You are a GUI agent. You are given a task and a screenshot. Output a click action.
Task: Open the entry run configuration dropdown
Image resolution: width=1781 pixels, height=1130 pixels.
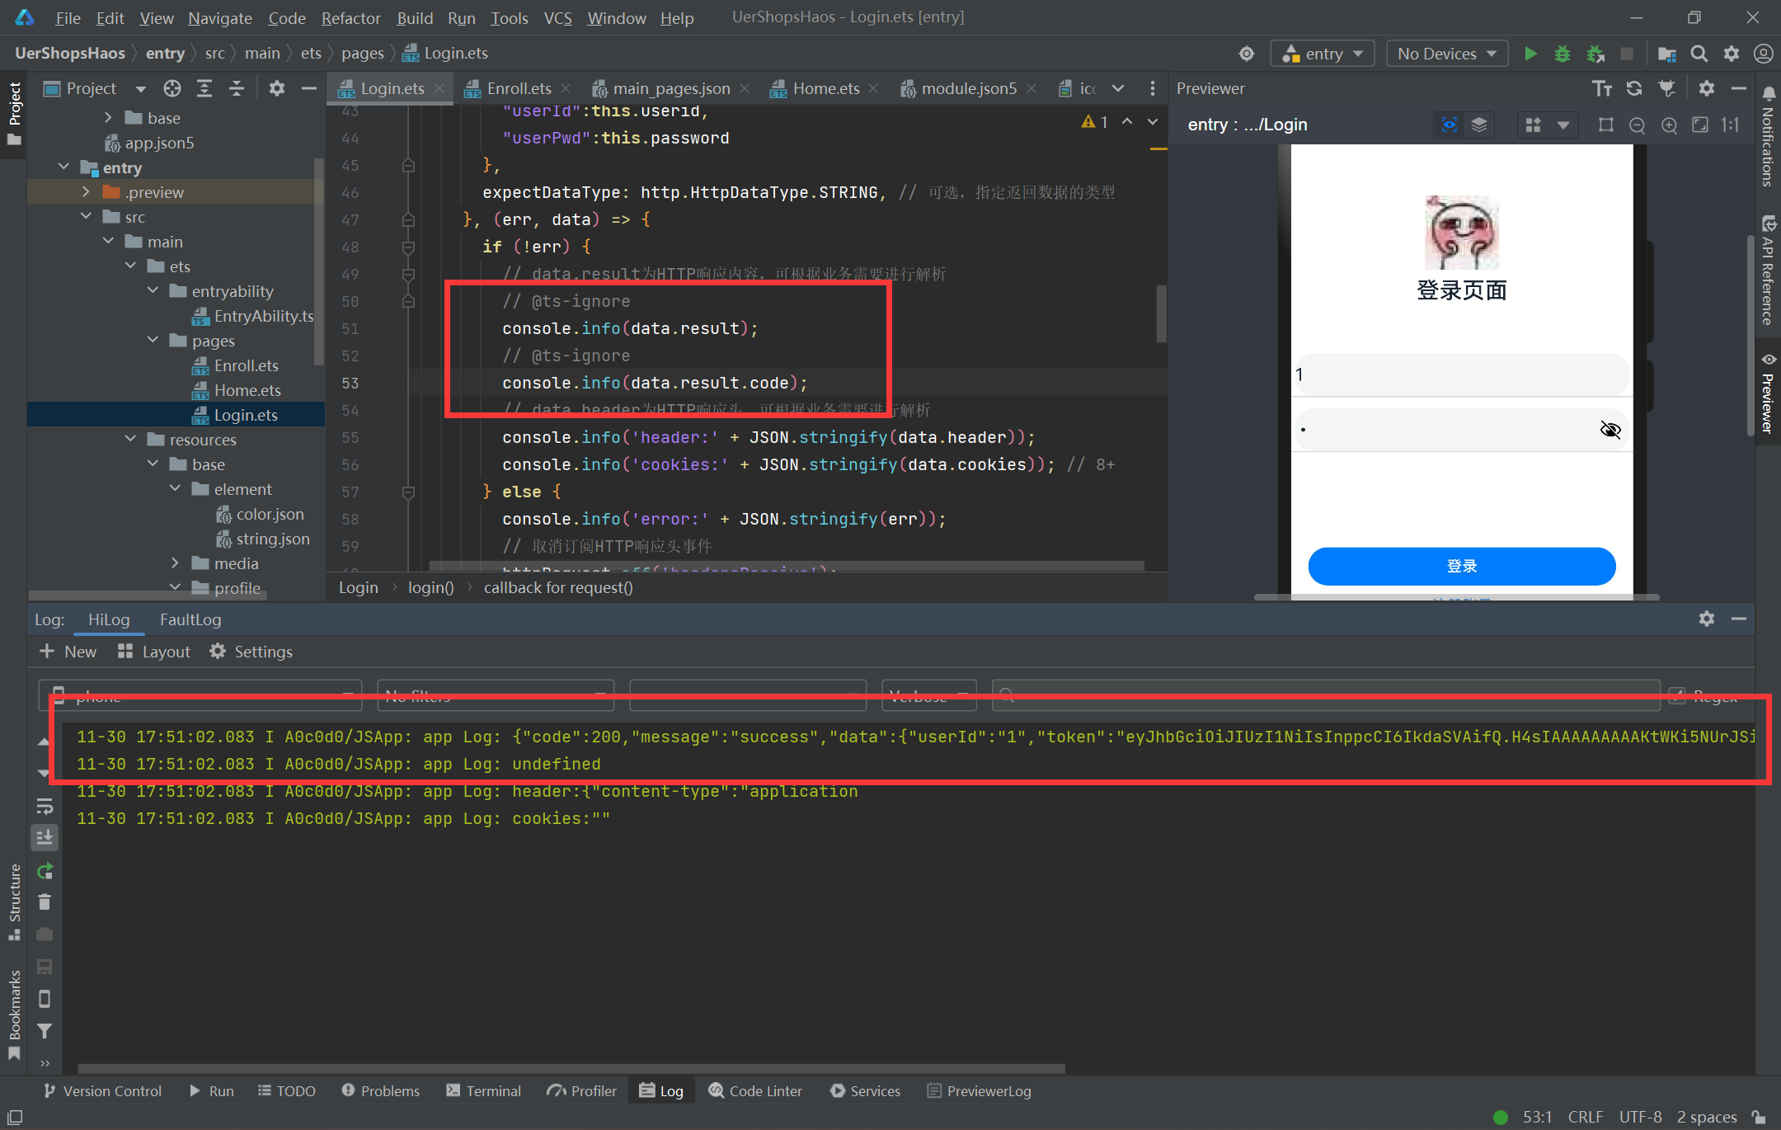tap(1323, 54)
